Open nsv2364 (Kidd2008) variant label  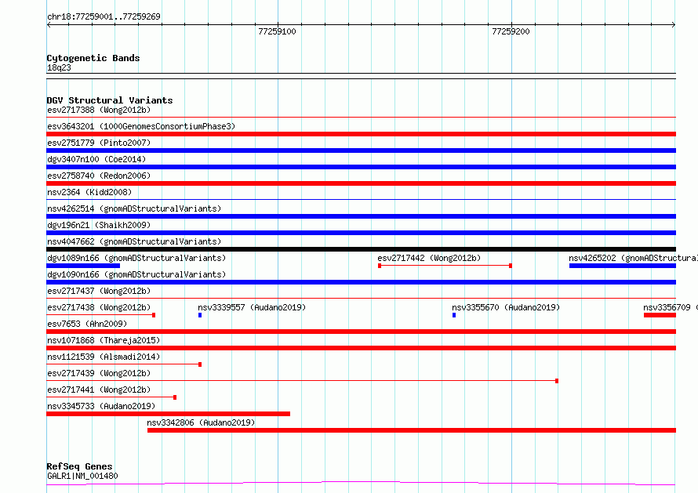click(x=89, y=192)
